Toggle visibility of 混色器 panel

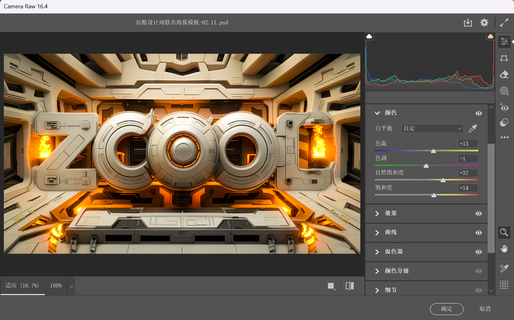click(479, 252)
